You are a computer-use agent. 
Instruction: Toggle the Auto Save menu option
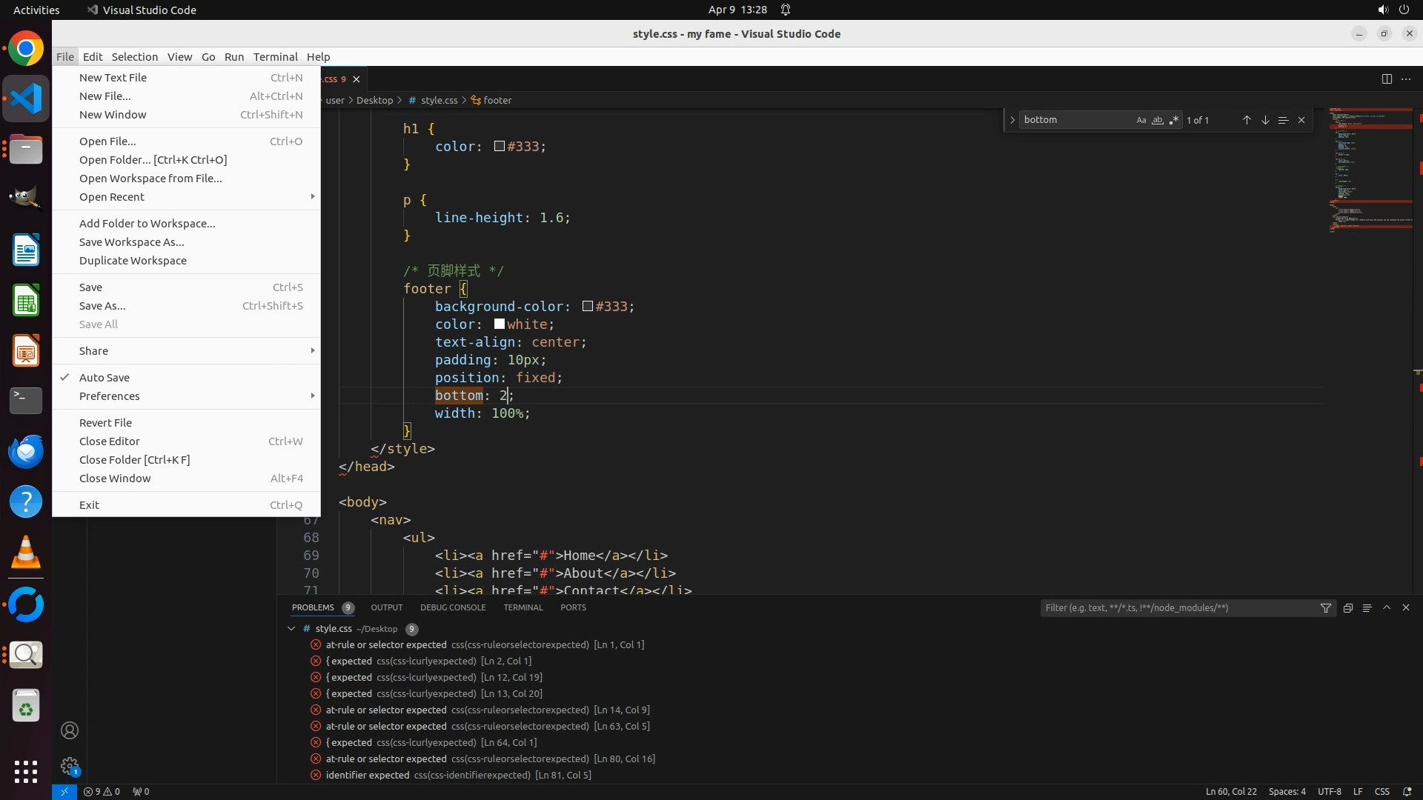(105, 378)
